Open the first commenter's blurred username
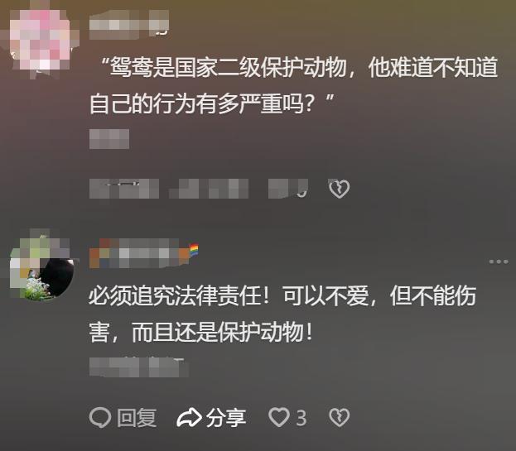 (x=129, y=24)
